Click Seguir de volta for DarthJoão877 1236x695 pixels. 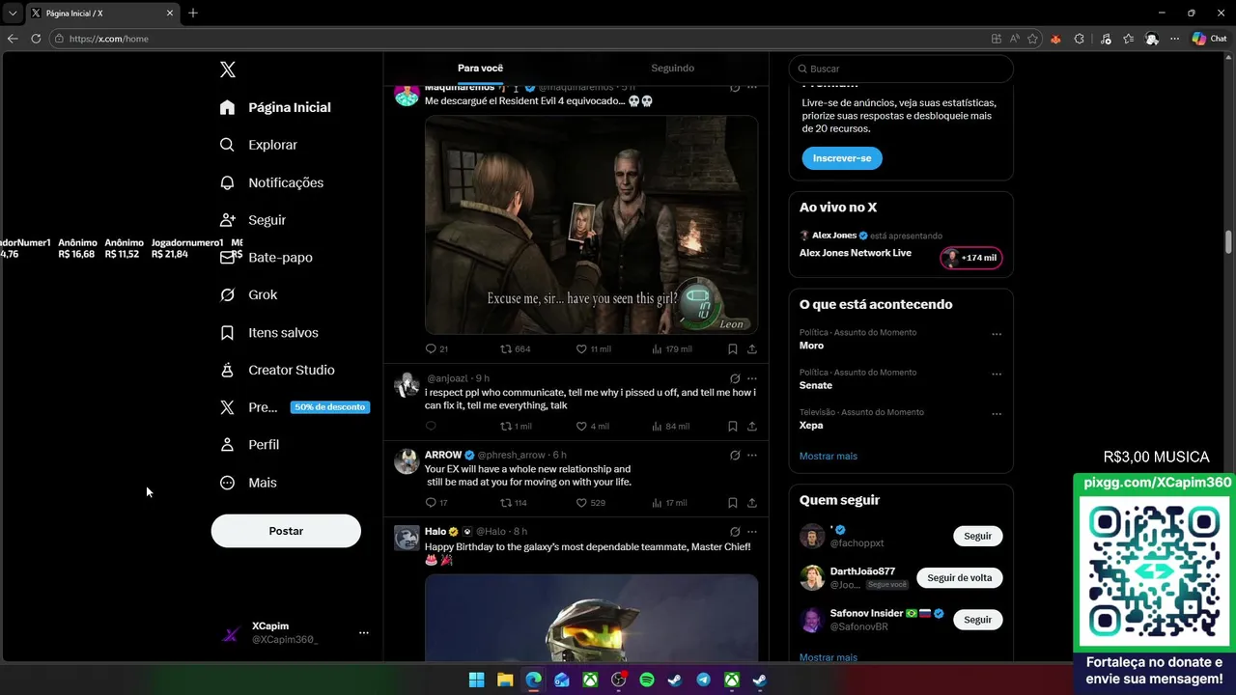click(959, 578)
